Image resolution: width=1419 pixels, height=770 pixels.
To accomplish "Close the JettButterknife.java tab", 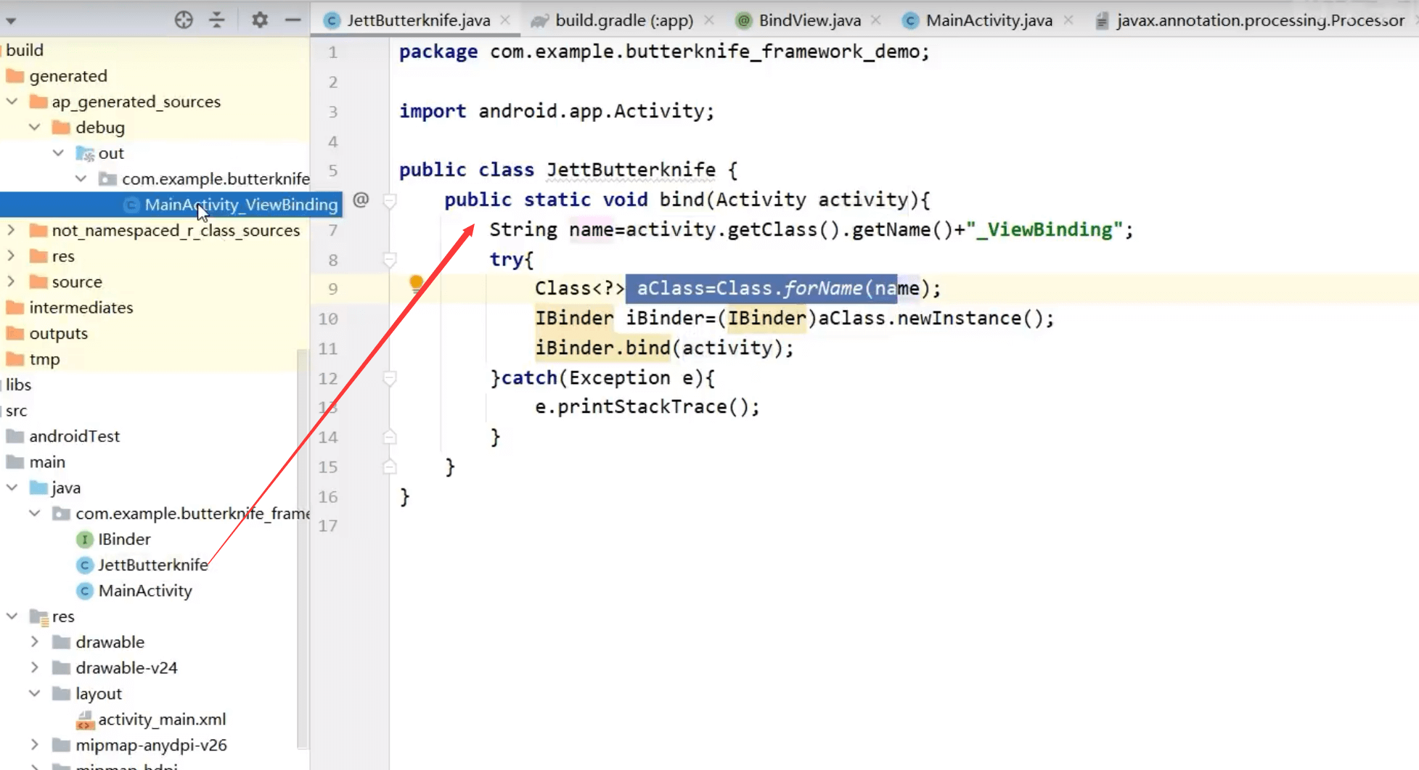I will 505,20.
